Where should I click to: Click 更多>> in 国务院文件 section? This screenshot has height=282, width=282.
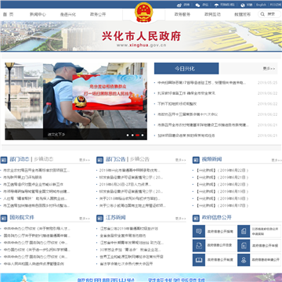point(85,219)
